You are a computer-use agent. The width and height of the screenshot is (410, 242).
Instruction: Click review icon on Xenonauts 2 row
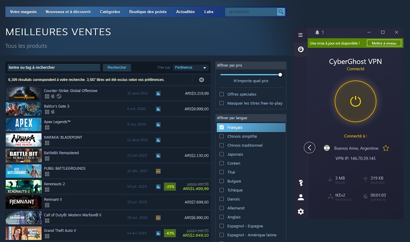pyautogui.click(x=158, y=187)
